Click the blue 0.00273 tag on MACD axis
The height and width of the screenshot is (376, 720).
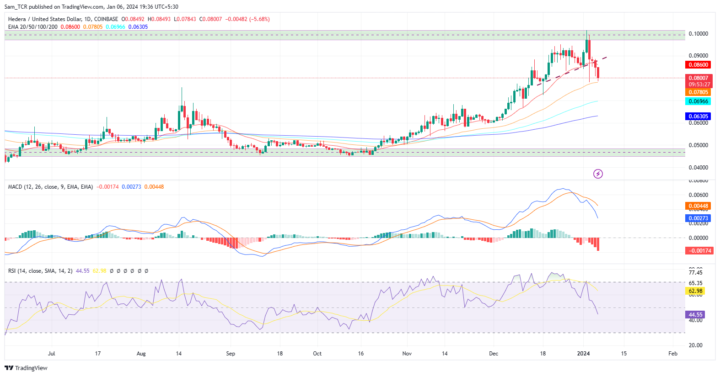699,218
